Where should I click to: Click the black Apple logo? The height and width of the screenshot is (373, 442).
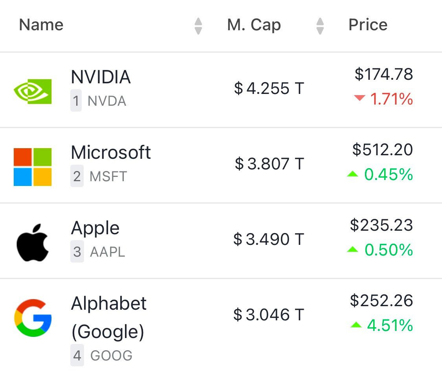pyautogui.click(x=33, y=243)
